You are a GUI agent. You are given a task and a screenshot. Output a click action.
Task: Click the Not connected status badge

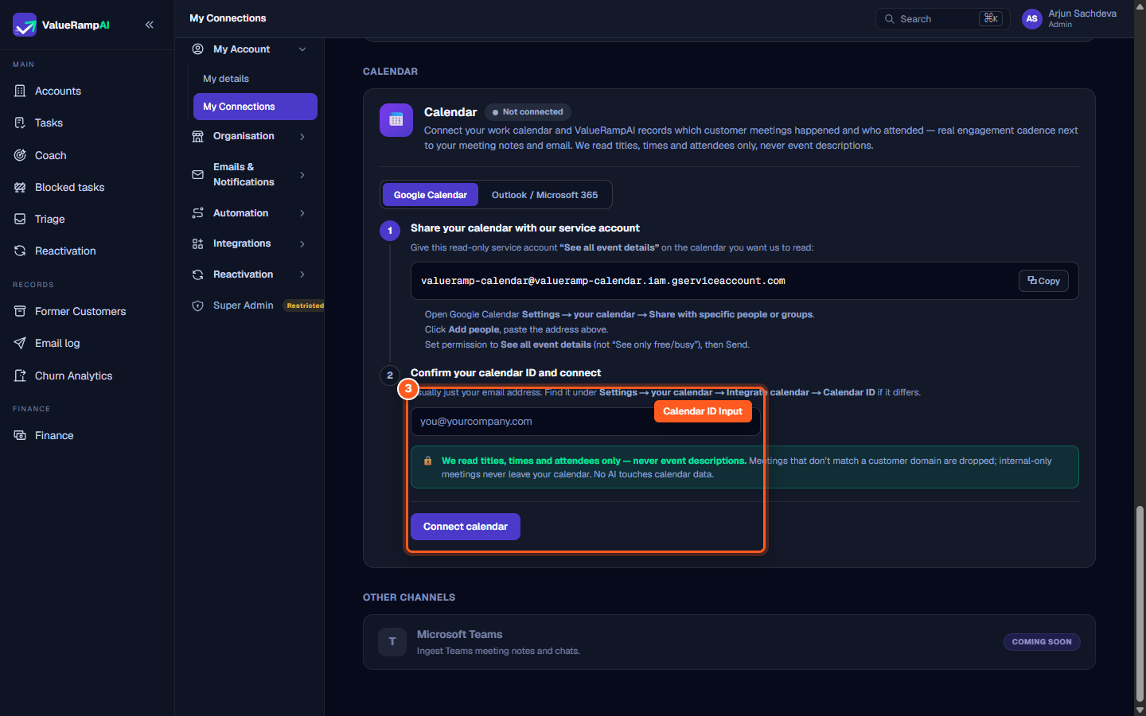[528, 112]
